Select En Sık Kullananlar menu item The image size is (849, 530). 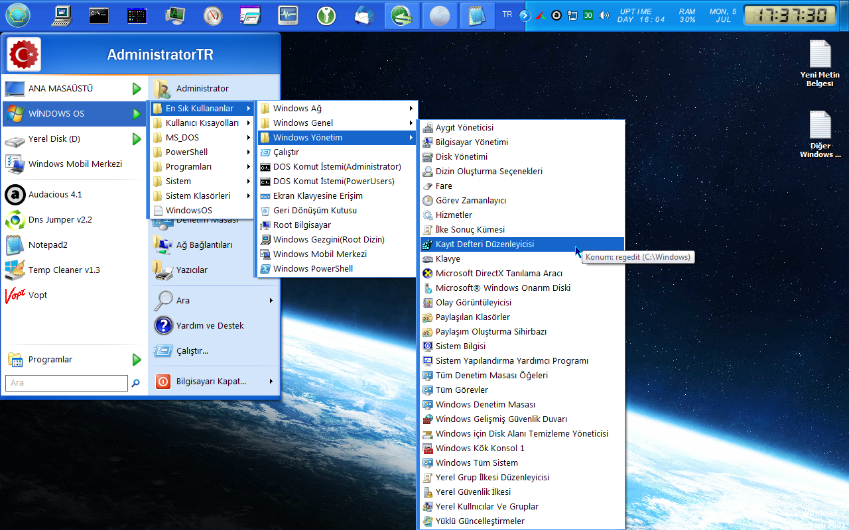click(202, 109)
